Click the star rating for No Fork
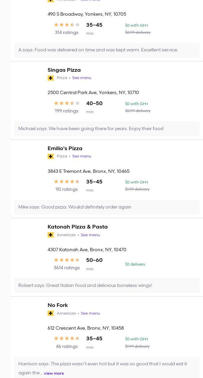This screenshot has height=378, width=203. tap(67, 338)
